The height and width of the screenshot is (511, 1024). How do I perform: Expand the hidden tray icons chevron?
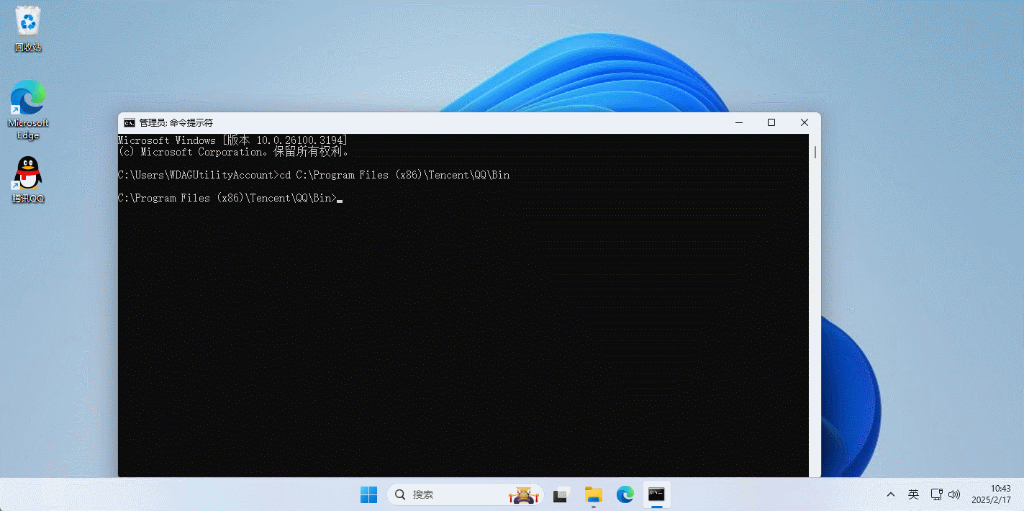coord(891,494)
